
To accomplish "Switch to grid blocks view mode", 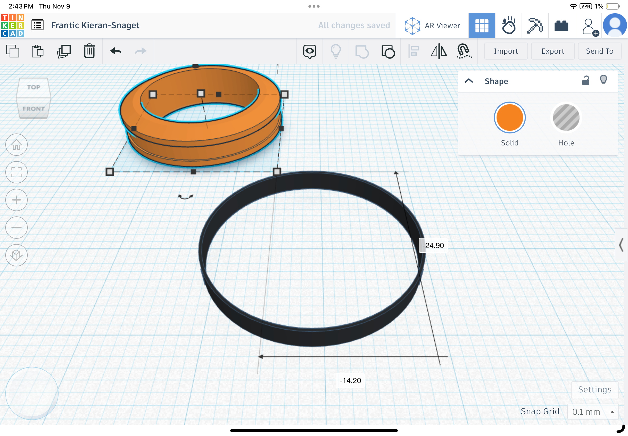I will 482,25.
